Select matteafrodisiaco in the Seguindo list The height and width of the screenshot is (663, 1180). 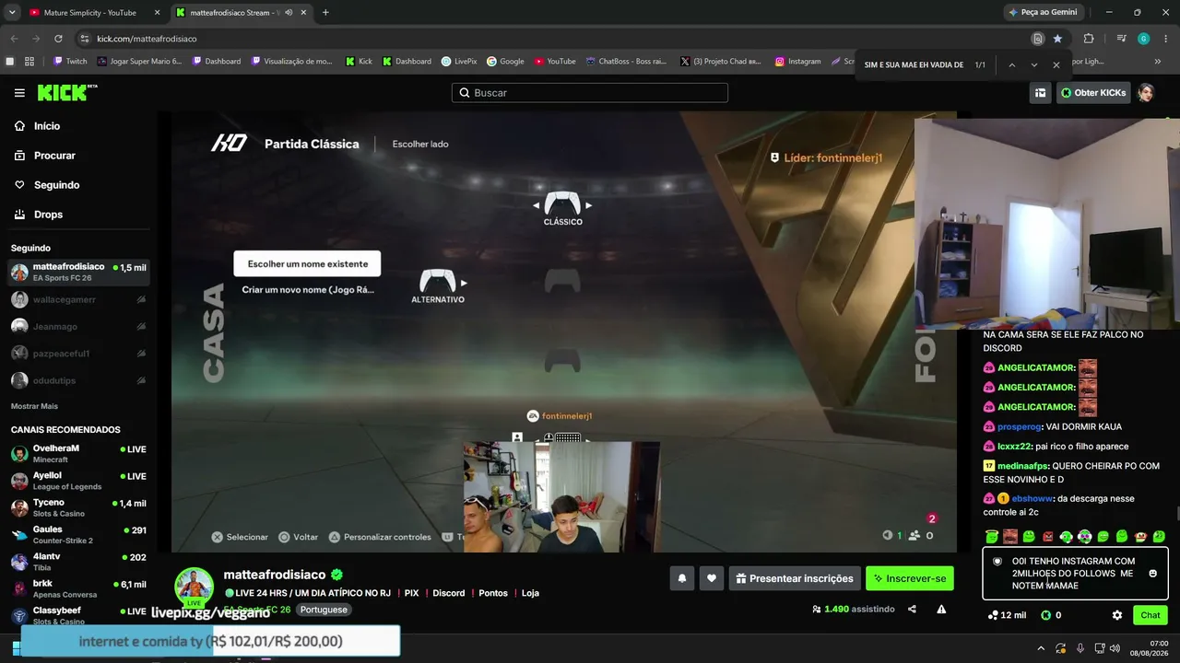(x=78, y=272)
